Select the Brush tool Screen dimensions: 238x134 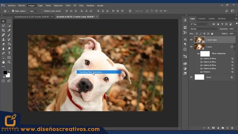(x=9, y=35)
